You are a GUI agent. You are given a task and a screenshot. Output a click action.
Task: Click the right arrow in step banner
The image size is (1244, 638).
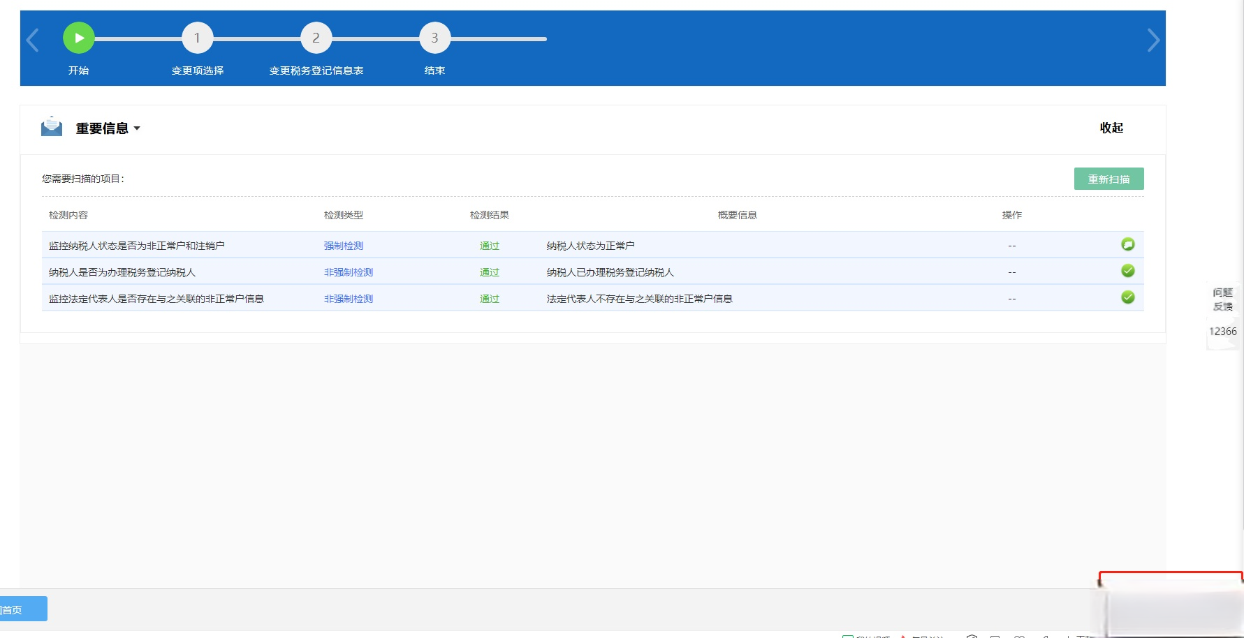pos(1152,40)
